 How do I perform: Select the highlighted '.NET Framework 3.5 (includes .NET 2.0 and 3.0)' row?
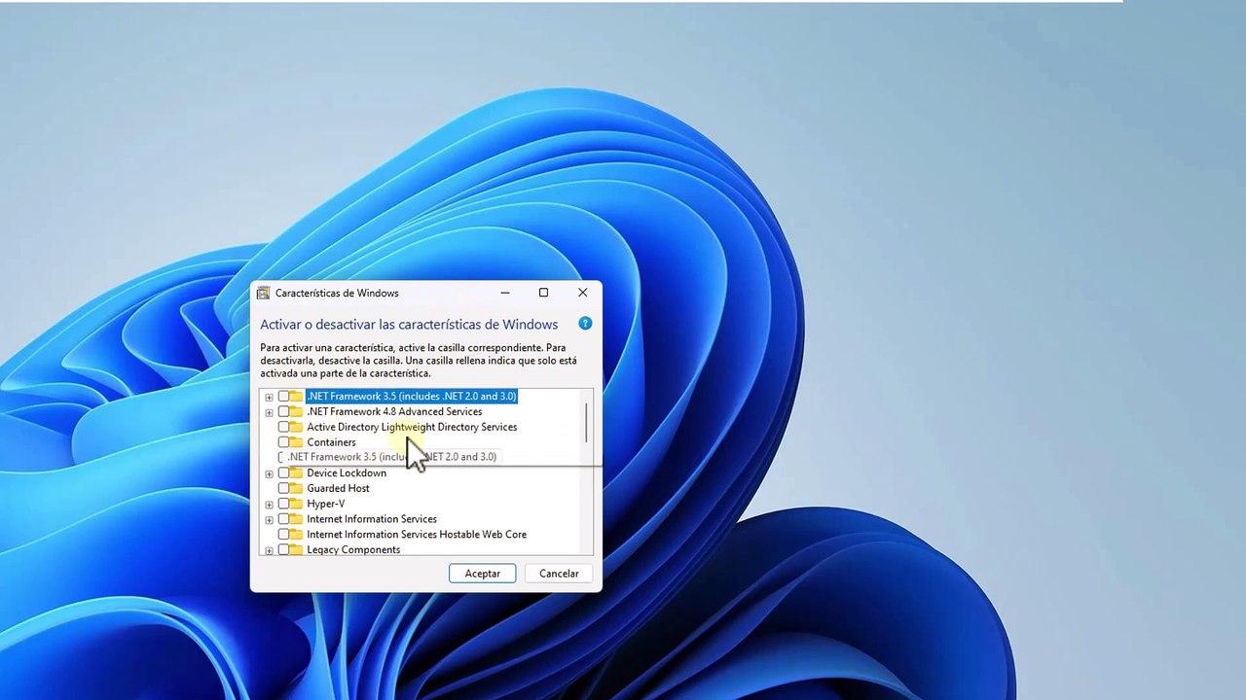click(412, 397)
